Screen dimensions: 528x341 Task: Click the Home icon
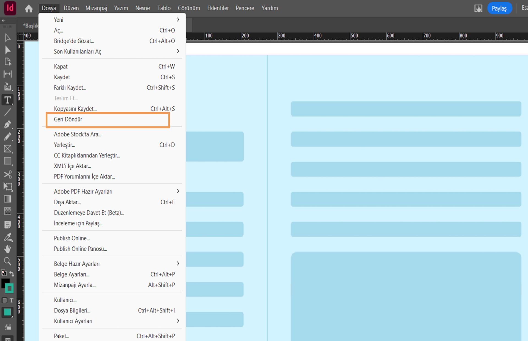coord(29,9)
